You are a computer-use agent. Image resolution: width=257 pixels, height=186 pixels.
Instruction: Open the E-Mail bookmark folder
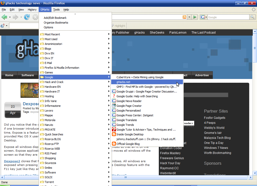(75, 63)
